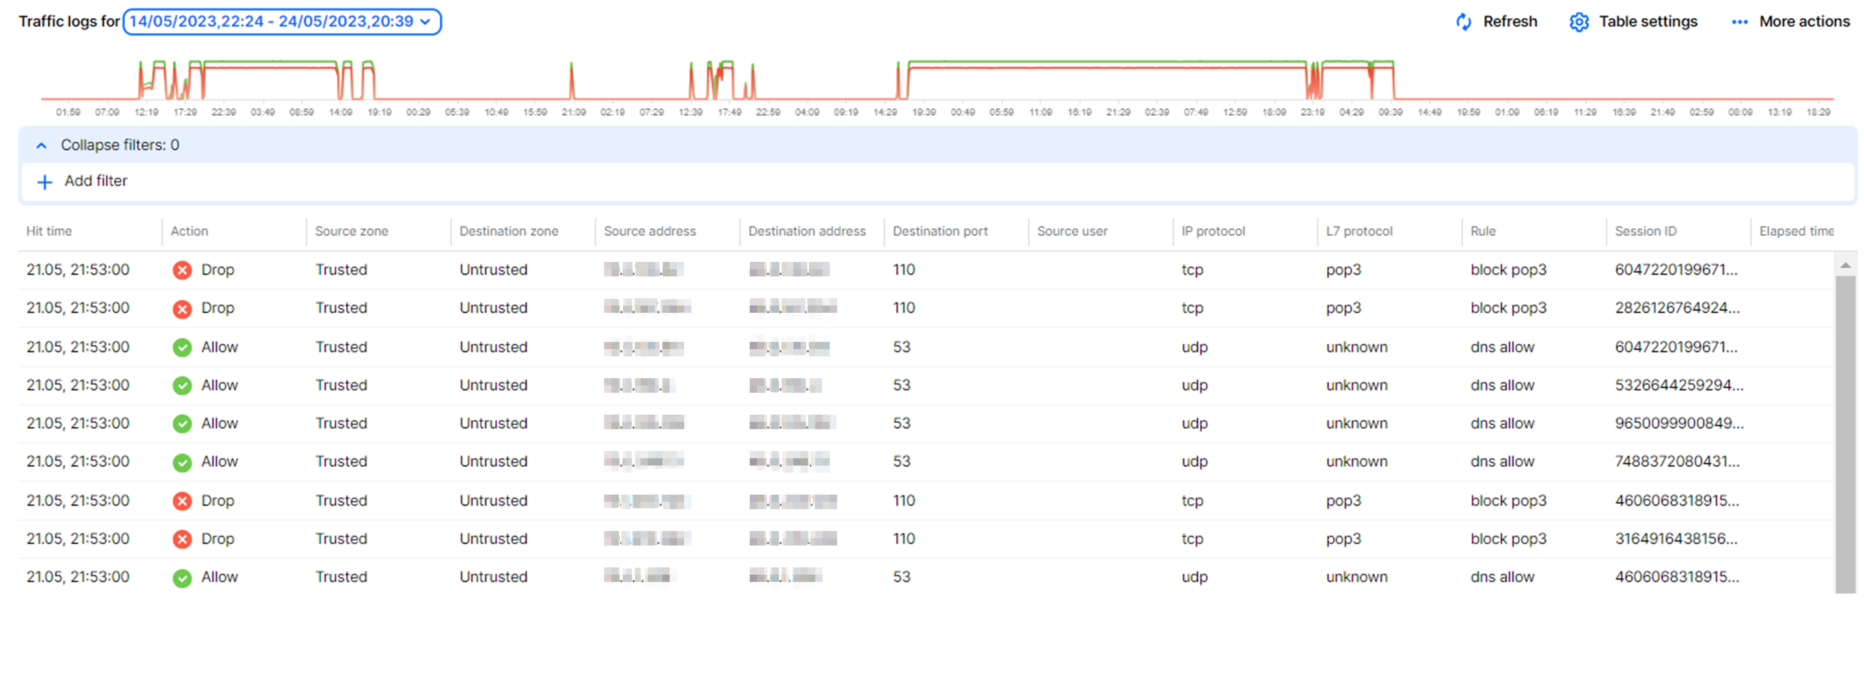Image resolution: width=1864 pixels, height=698 pixels.
Task: Sort by the Hit time column header
Action: pos(49,232)
